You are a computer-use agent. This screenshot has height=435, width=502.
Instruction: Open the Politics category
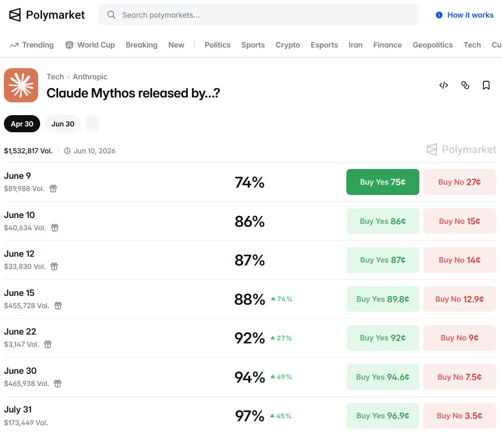click(217, 45)
